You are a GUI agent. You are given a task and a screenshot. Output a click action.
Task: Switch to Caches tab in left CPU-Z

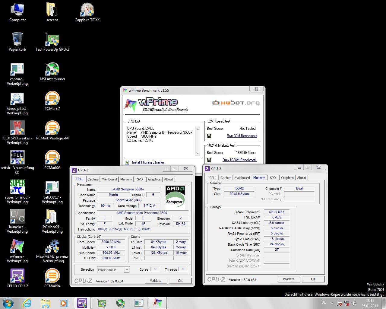93,179
